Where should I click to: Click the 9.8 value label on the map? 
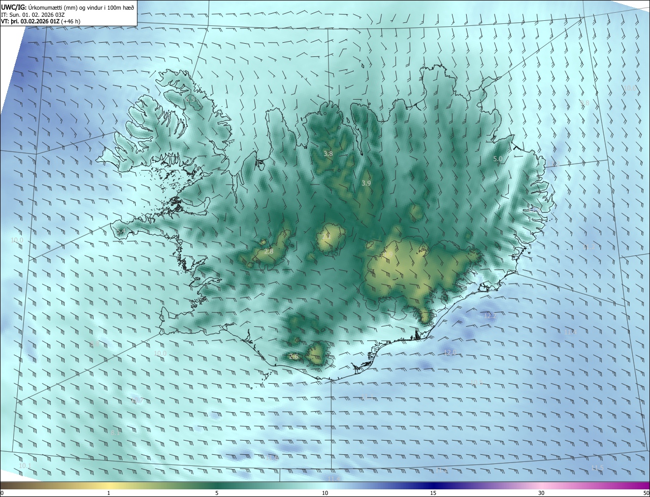click(584, 103)
